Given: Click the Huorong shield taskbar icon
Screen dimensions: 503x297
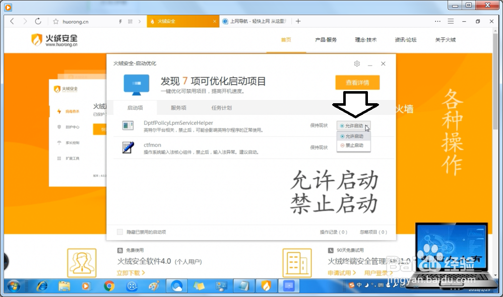Looking at the screenshot, I should coord(266,286).
